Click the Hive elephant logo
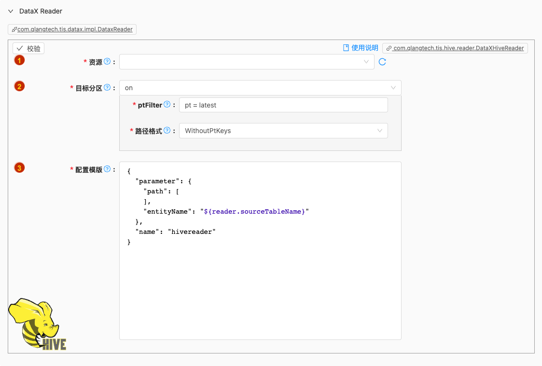This screenshot has height=366, width=542. [x=37, y=324]
